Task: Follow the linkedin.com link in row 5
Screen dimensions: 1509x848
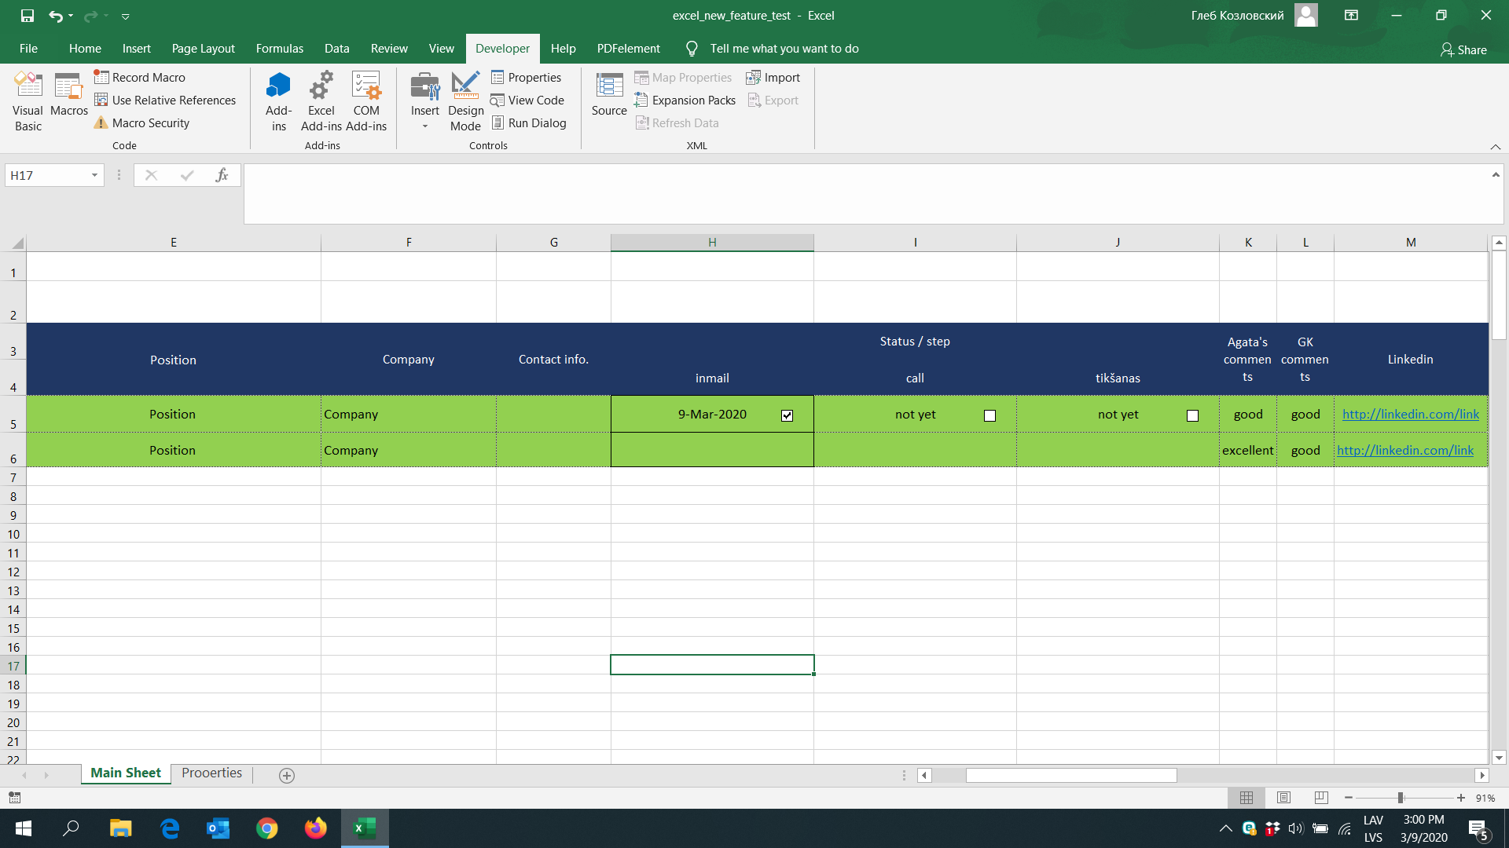Action: 1411,414
